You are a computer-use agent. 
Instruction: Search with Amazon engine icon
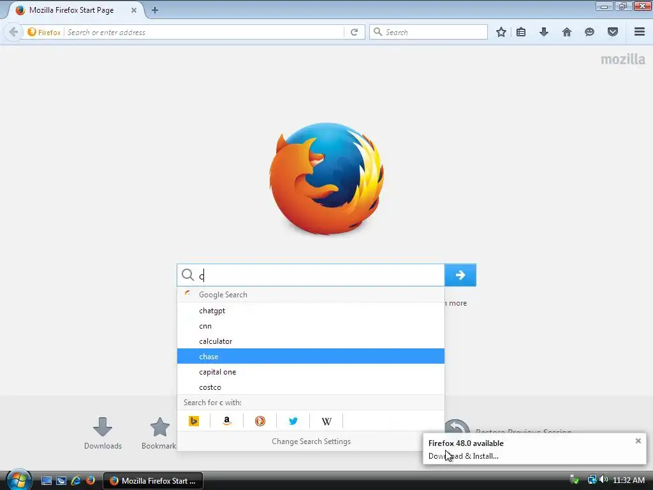[x=226, y=421]
